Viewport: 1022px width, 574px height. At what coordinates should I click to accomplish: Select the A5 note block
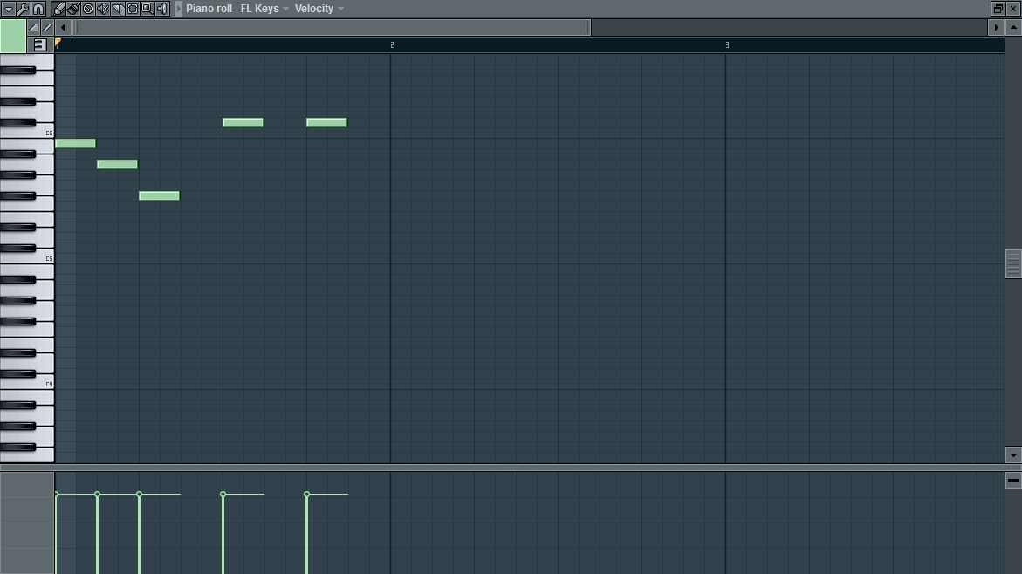(117, 164)
